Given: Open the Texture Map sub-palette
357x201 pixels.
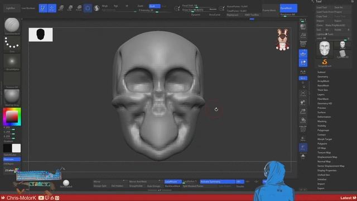Looking at the screenshot, I should pos(324,152).
